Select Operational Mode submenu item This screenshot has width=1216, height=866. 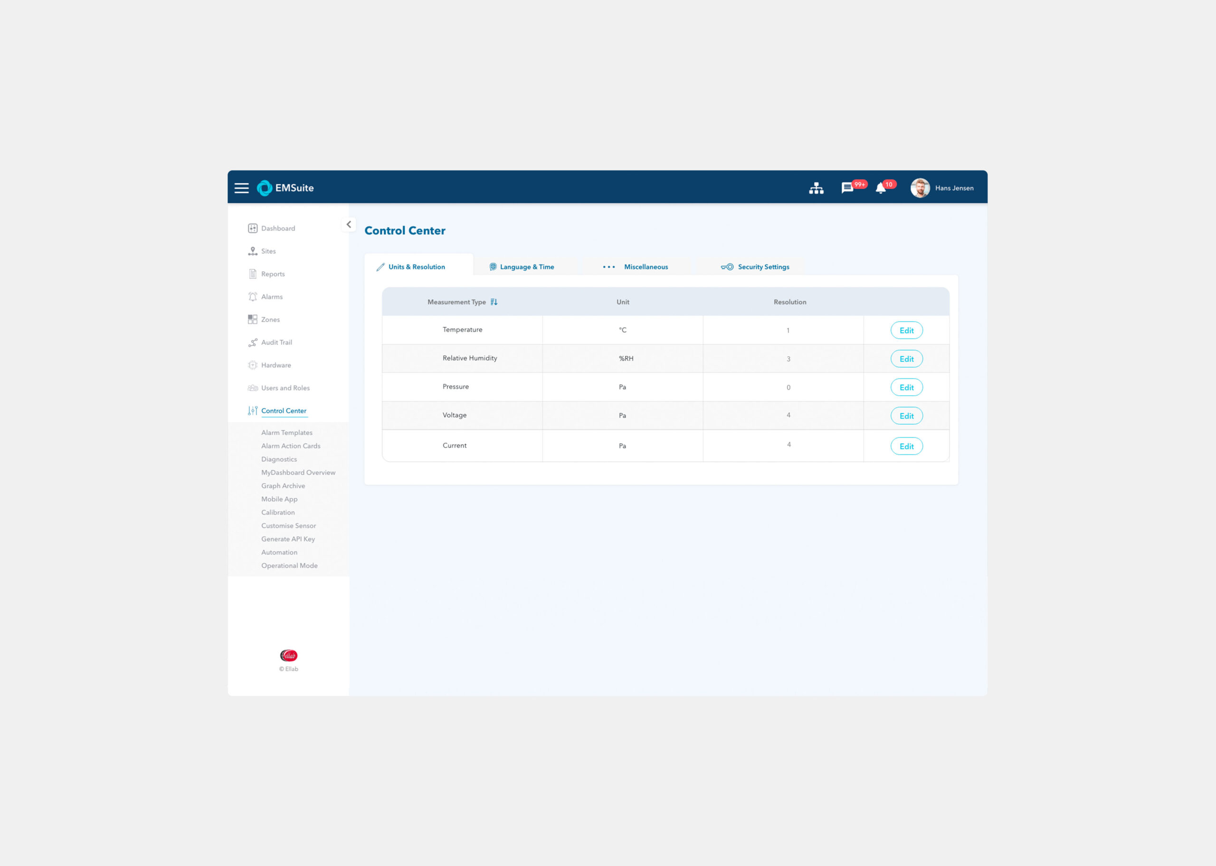[289, 565]
